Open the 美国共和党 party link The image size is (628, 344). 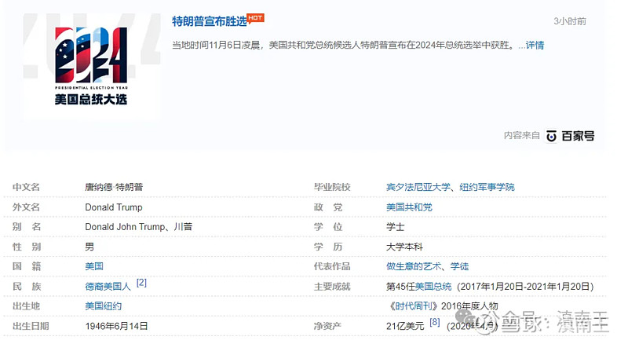[x=409, y=207]
